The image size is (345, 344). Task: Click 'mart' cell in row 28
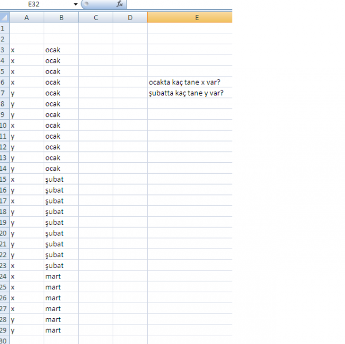pos(61,319)
